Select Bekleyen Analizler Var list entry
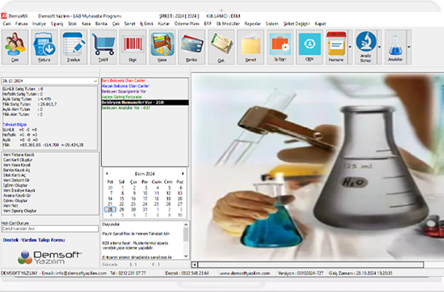The height and width of the screenshot is (292, 444). [125, 107]
